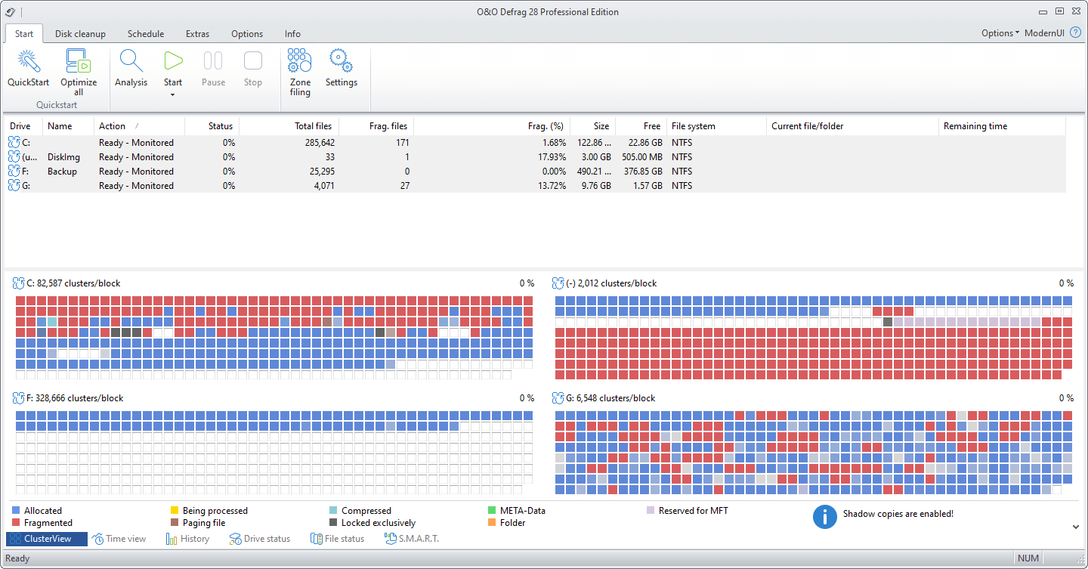Click the File system column header

click(716, 126)
